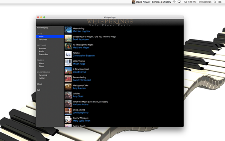Open the Notification Center icon
This screenshot has height=141, width=225.
[x=220, y=2]
